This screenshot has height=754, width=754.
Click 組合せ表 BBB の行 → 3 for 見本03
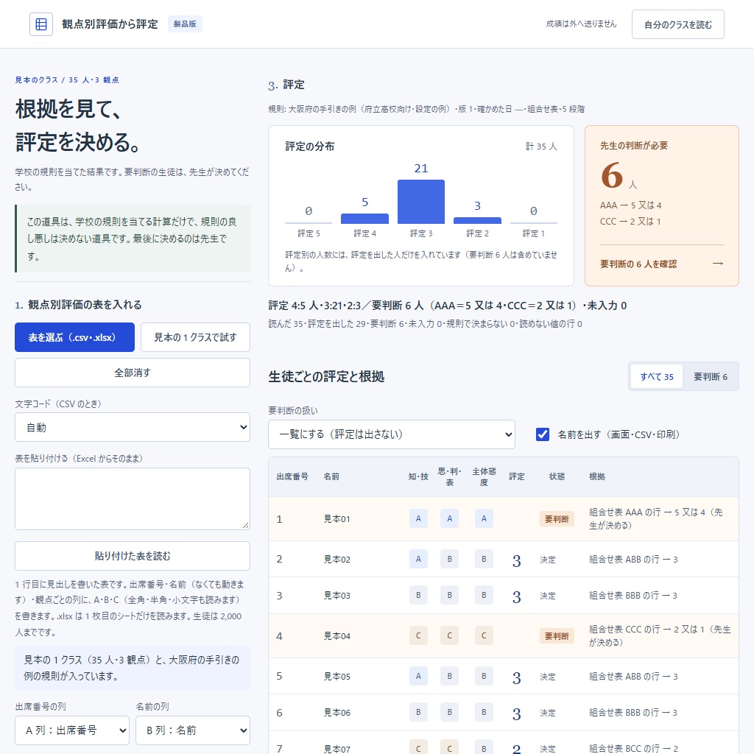pos(633,595)
